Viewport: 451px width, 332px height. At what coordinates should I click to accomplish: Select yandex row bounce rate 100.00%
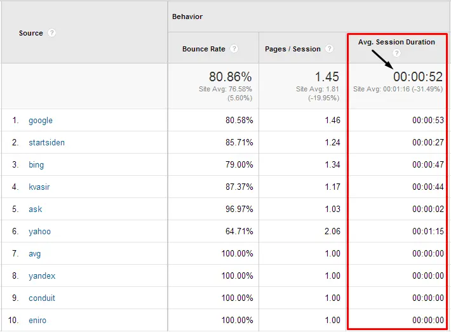point(238,276)
